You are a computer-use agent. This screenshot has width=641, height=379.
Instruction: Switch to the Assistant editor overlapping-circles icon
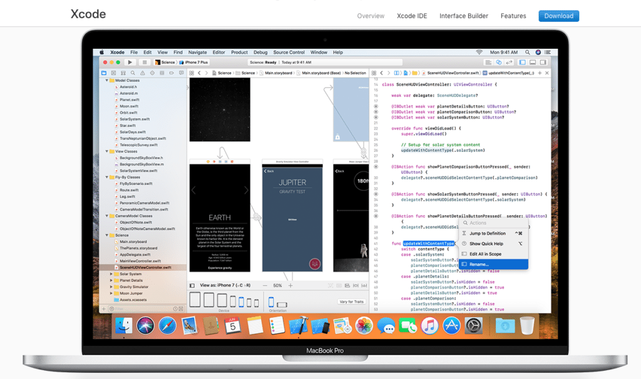point(498,63)
